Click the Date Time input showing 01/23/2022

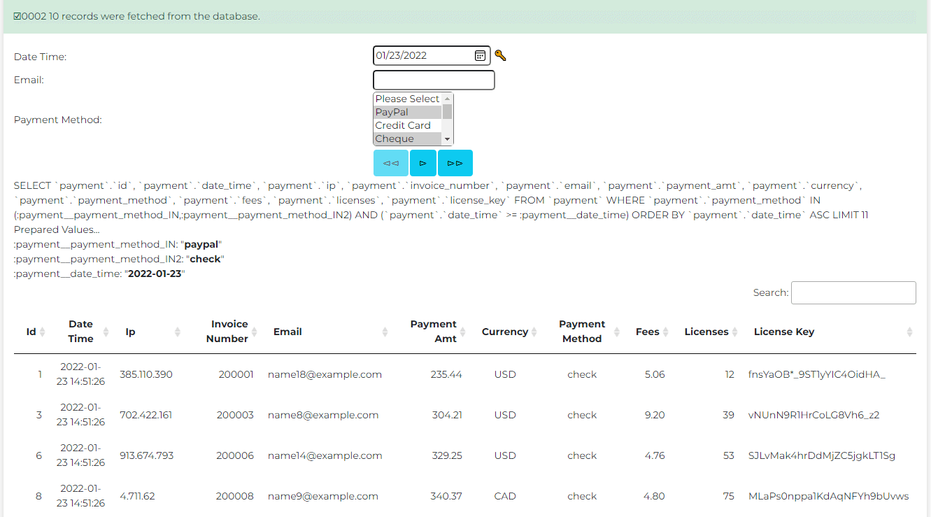click(x=422, y=56)
